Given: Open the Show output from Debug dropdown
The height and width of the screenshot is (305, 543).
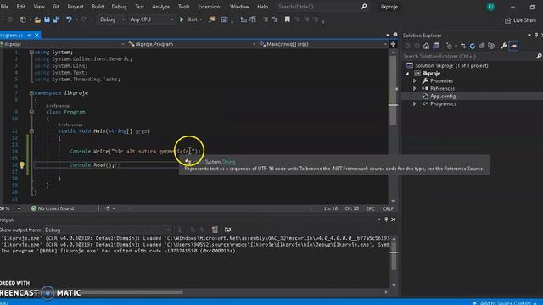Looking at the screenshot, I should [x=107, y=230].
